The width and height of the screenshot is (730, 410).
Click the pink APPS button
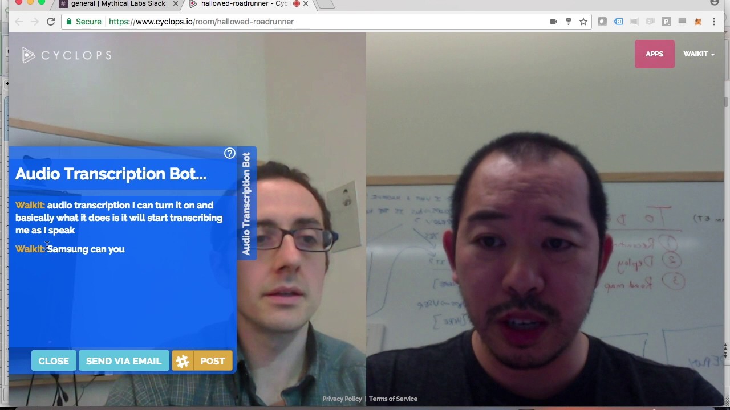(x=654, y=54)
